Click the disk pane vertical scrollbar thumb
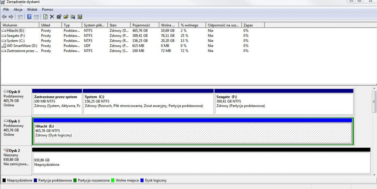The height and width of the screenshot is (189, 377). 374,102
